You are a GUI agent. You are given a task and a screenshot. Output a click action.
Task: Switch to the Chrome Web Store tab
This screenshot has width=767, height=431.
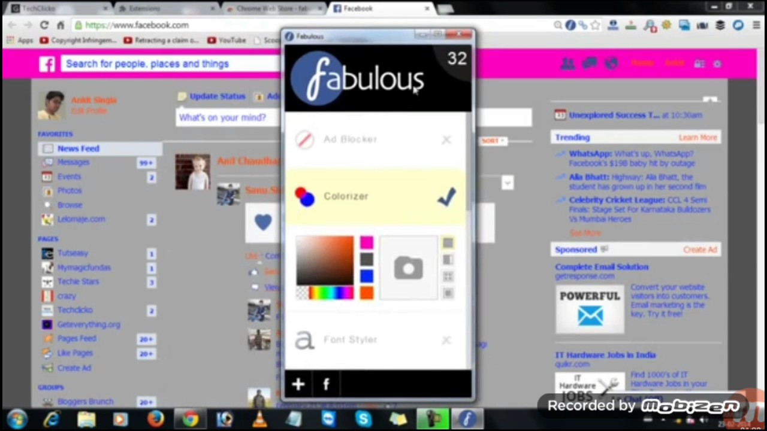[273, 8]
